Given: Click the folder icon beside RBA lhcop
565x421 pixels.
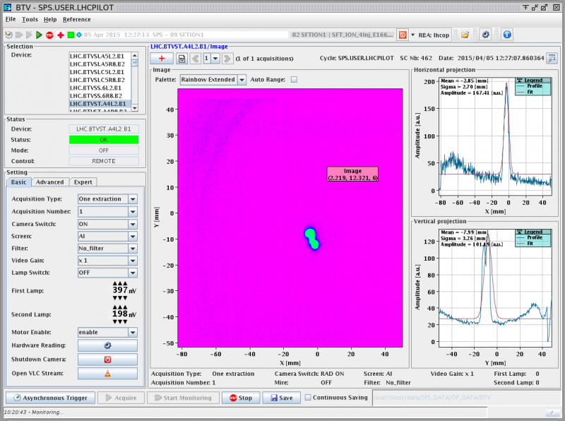Looking at the screenshot, I should coord(465,35).
